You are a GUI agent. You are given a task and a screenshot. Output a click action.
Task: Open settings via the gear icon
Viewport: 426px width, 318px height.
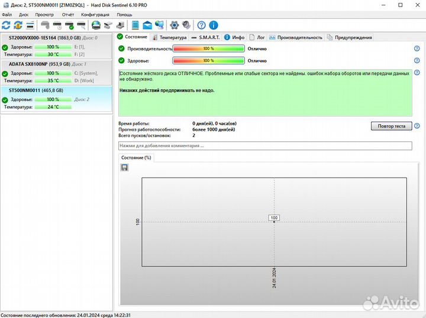pyautogui.click(x=174, y=25)
